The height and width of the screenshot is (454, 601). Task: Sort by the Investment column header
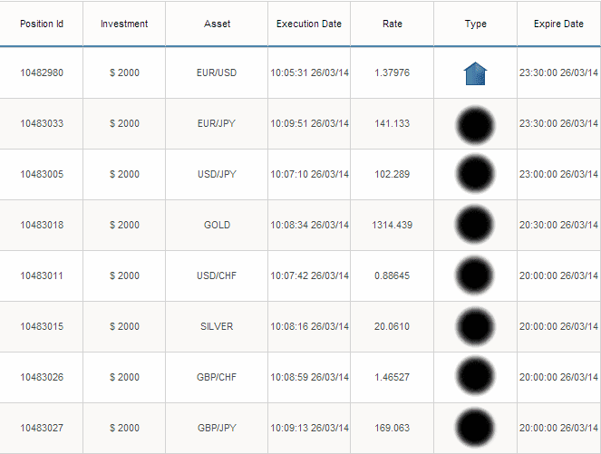pyautogui.click(x=124, y=24)
